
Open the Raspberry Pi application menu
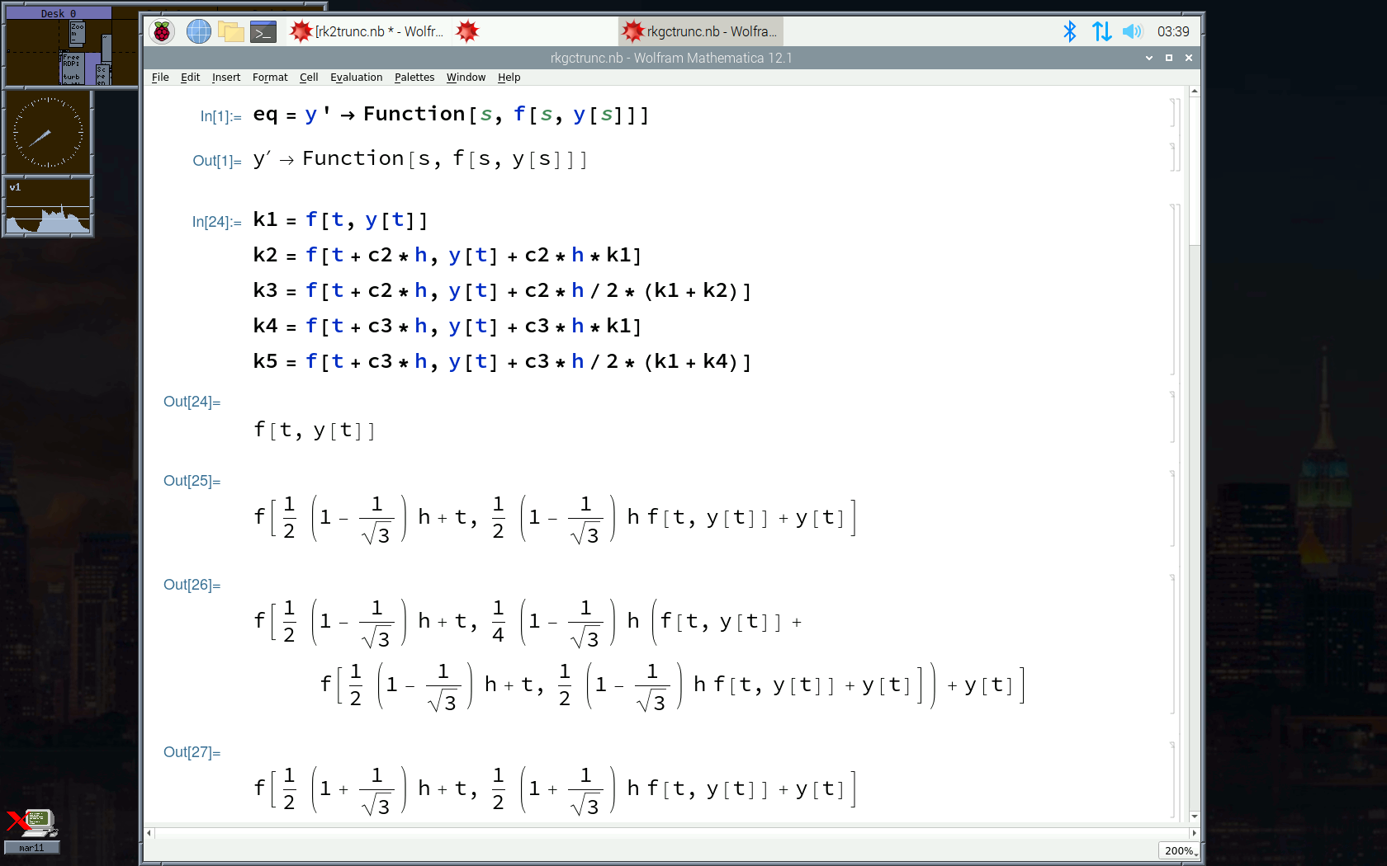162,32
